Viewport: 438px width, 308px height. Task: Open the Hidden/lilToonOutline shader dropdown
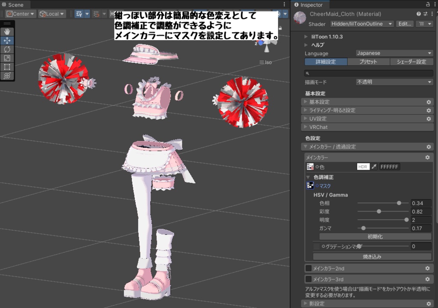(361, 24)
